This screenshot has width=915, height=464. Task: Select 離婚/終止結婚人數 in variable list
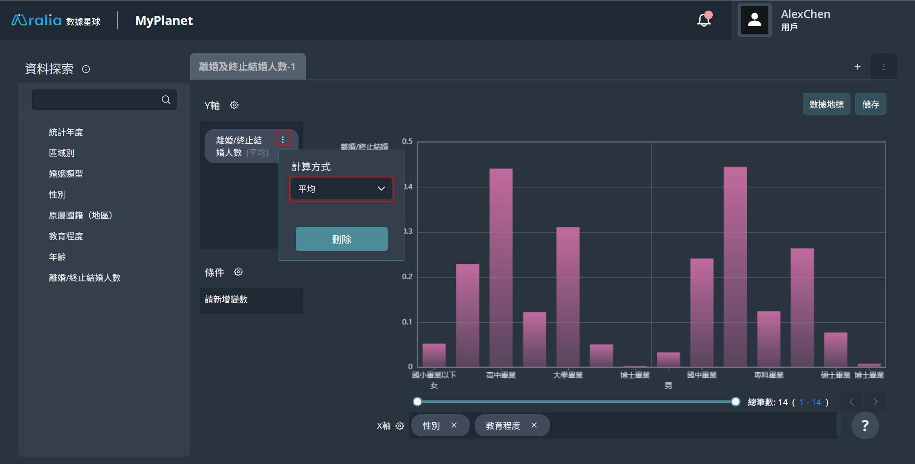coord(85,278)
